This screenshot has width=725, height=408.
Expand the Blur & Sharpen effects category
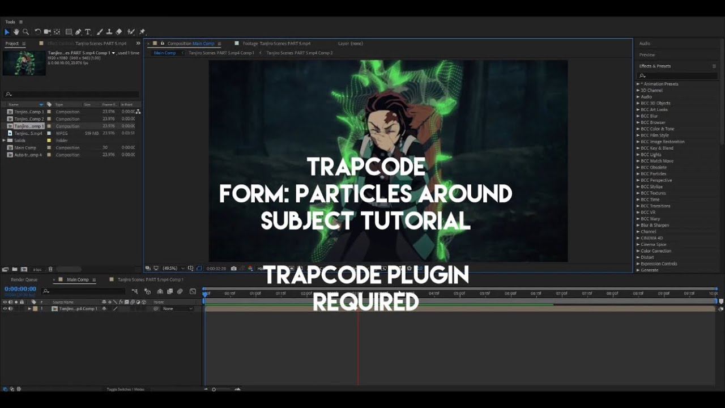638,225
